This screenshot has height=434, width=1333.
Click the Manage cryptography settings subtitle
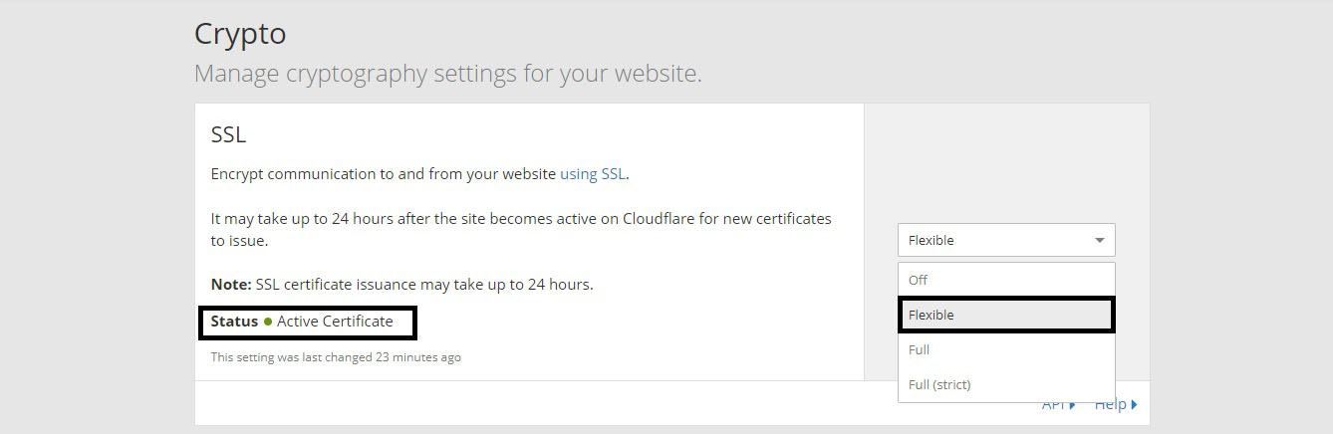[x=448, y=74]
